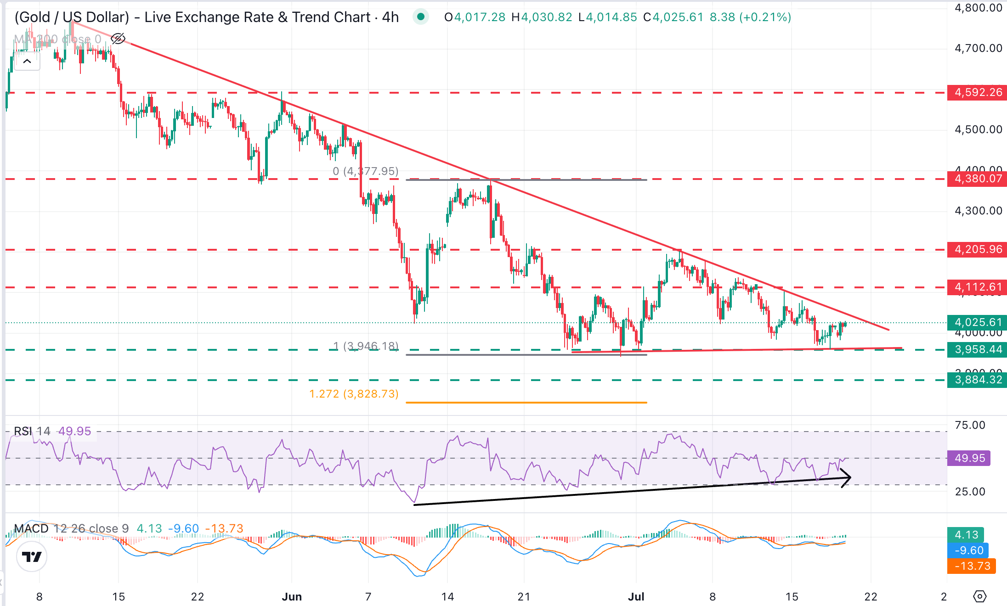Image resolution: width=1007 pixels, height=606 pixels.
Task: Click the open price O4,017.28 value
Action: point(475,17)
